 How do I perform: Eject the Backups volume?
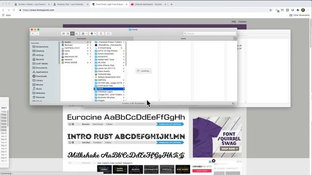click(x=88, y=45)
